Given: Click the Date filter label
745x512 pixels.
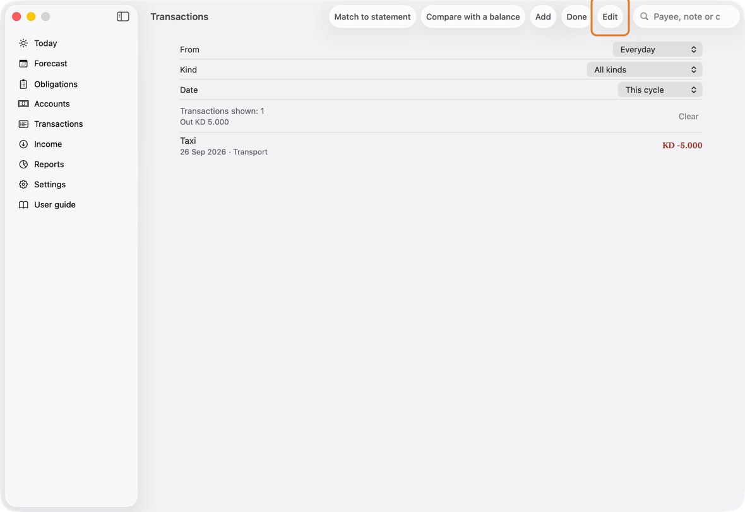Looking at the screenshot, I should [189, 90].
